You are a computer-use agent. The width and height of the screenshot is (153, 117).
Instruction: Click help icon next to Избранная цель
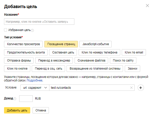point(32,30)
